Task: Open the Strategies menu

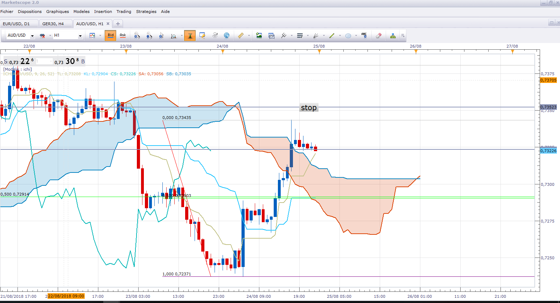Action: coord(146,12)
